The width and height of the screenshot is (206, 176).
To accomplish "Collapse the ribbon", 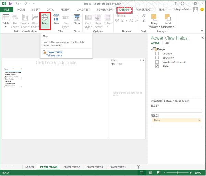I will click(x=202, y=31).
